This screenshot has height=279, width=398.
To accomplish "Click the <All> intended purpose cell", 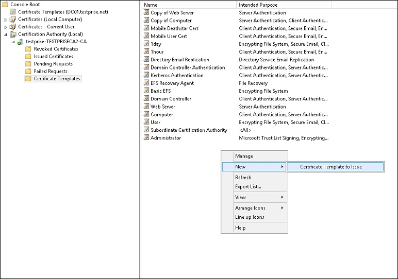I will pos(245,130).
